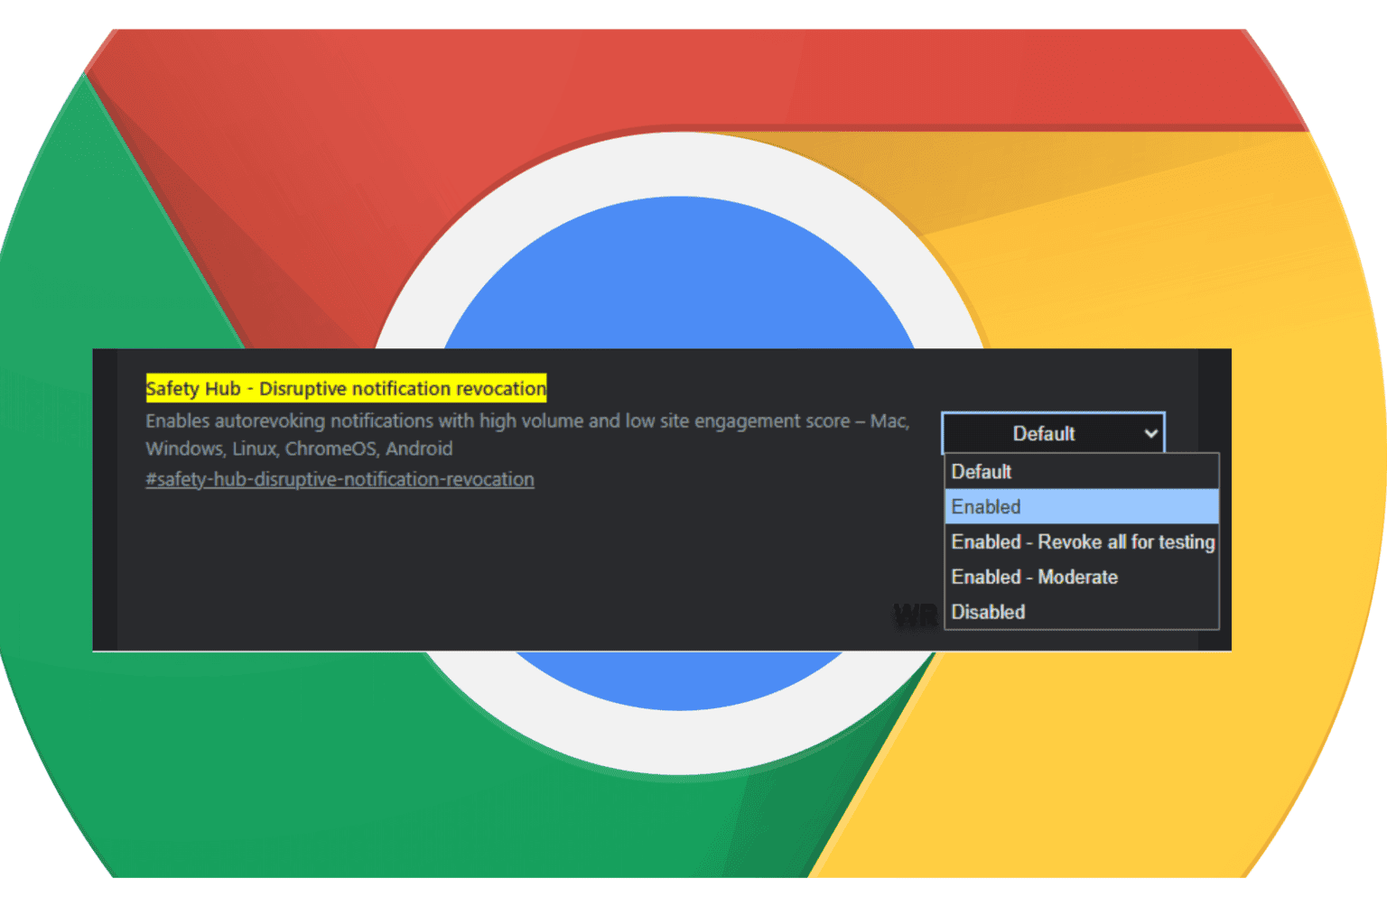Screen dimensions: 1387x924
Task: Open the #safety-hub-disruptive-notification-revocation link
Action: point(340,479)
